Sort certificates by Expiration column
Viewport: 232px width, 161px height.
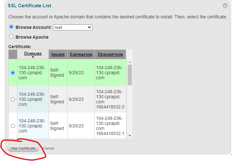81,55
